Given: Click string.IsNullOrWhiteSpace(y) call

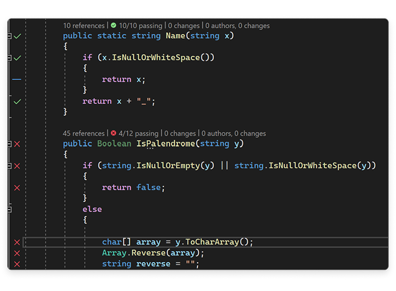Looking at the screenshot, I should click(x=303, y=166).
